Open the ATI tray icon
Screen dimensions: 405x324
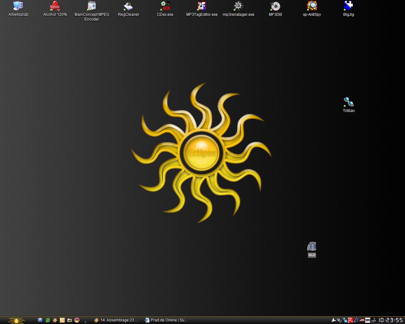click(362, 320)
